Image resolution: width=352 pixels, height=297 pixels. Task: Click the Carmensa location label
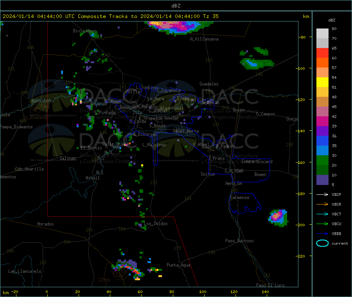pyautogui.click(x=239, y=197)
